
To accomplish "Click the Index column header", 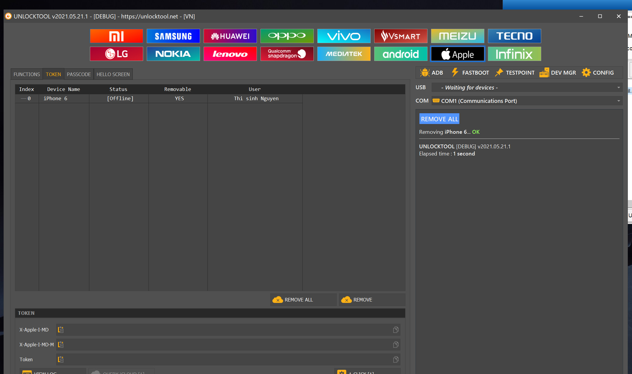I will pyautogui.click(x=26, y=89).
